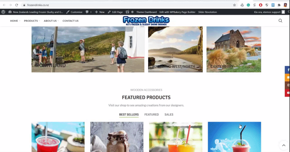Click the browser profile avatar
Image resolution: width=290 pixels, height=152 pixels.
click(285, 5)
